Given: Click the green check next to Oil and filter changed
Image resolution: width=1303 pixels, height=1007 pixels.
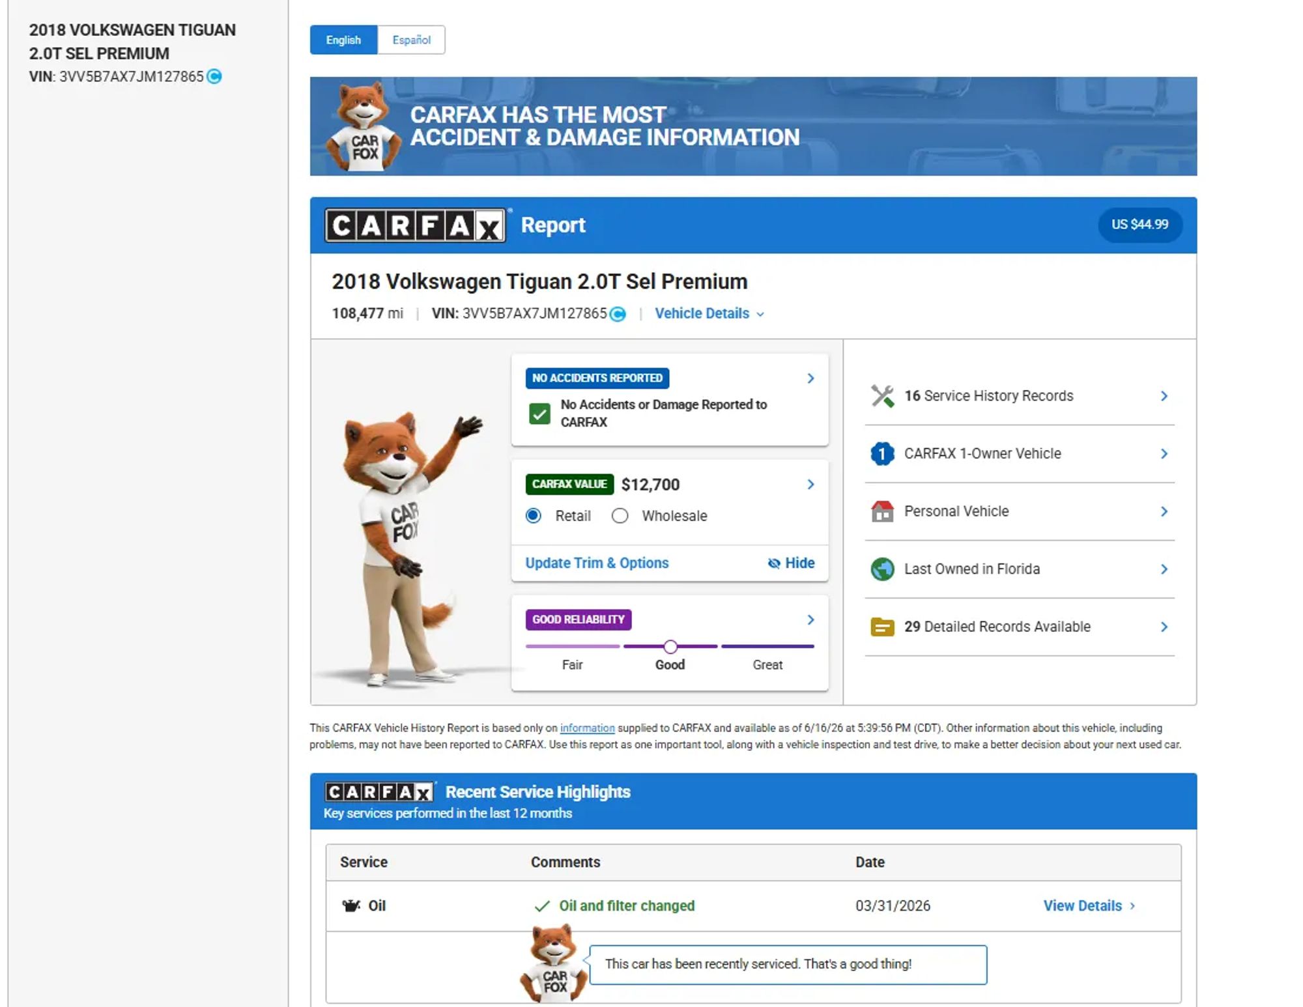Looking at the screenshot, I should (x=542, y=906).
